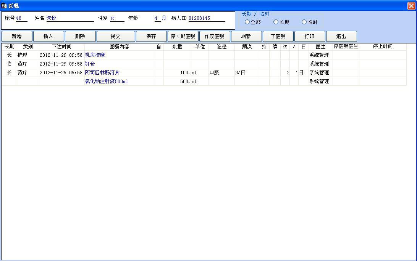Click the 删除 (Delete) button
This screenshot has width=417, height=261.
80,37
